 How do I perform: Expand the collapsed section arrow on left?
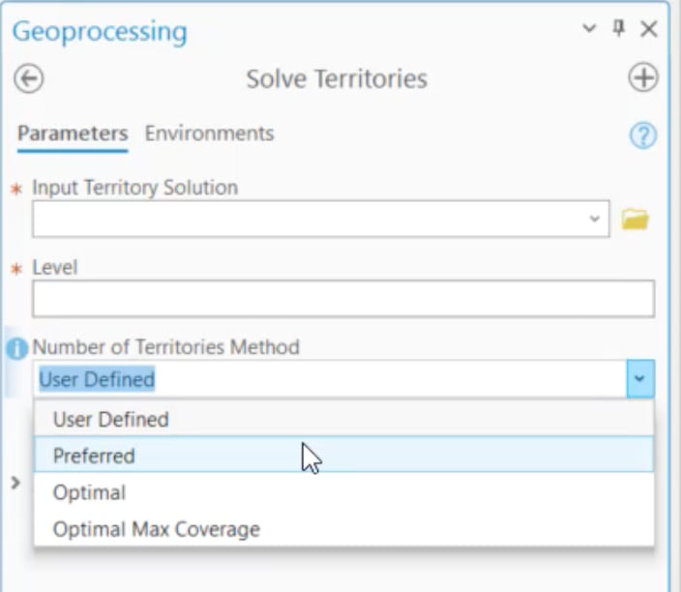coord(15,482)
